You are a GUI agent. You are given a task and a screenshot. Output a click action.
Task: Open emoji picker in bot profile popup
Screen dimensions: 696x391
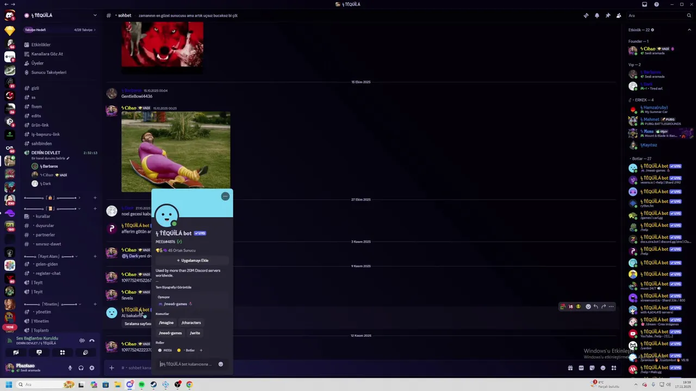coord(221,364)
